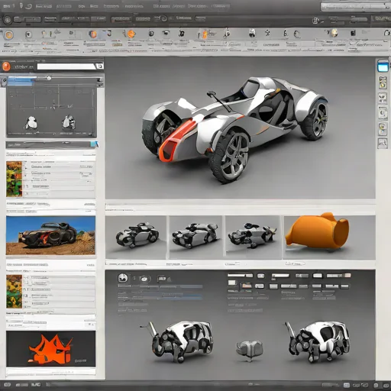Click the white circled icon right of the dark toolbar
The width and height of the screenshot is (391, 391).
pos(315,21)
